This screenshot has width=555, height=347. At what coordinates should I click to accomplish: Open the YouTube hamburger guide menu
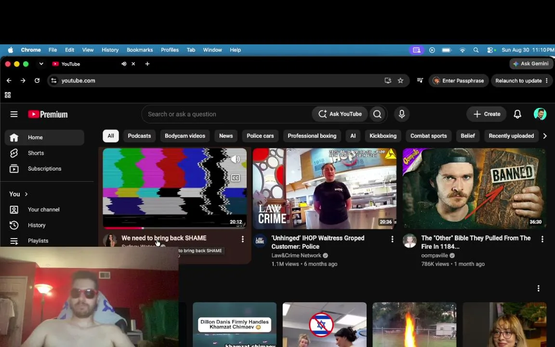pyautogui.click(x=14, y=114)
